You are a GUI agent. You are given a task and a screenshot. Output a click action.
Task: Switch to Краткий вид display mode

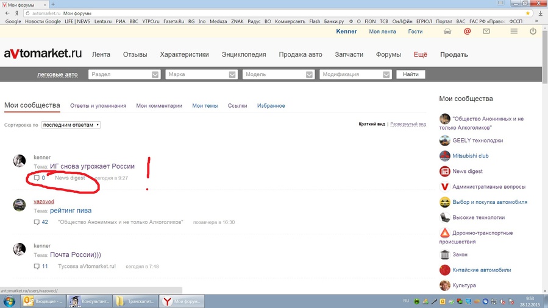pos(371,124)
